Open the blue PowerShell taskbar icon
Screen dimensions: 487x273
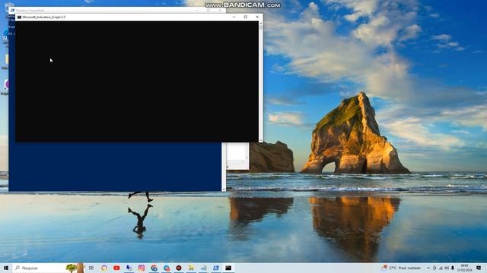point(216,268)
